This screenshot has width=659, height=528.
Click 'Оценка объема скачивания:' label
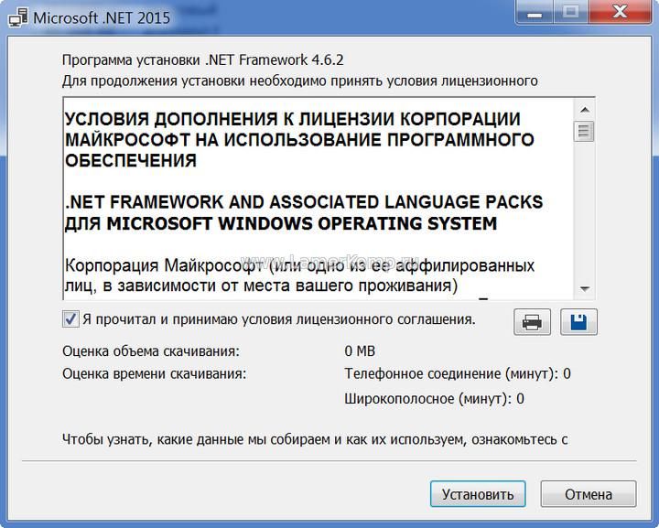click(x=151, y=351)
